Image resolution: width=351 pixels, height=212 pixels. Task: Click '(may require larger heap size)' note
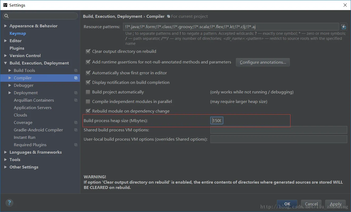(x=239, y=102)
